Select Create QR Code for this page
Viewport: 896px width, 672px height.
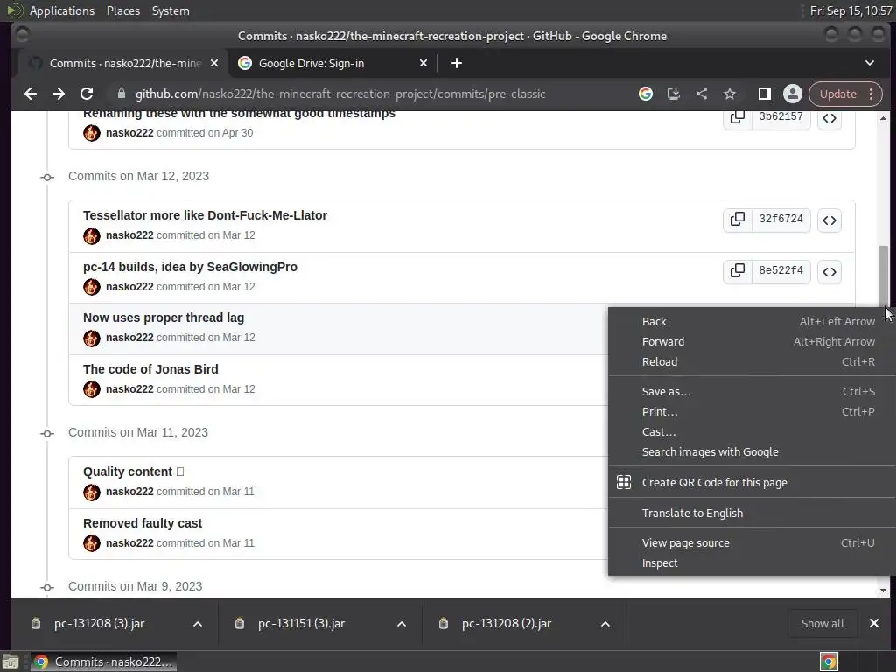point(752,482)
